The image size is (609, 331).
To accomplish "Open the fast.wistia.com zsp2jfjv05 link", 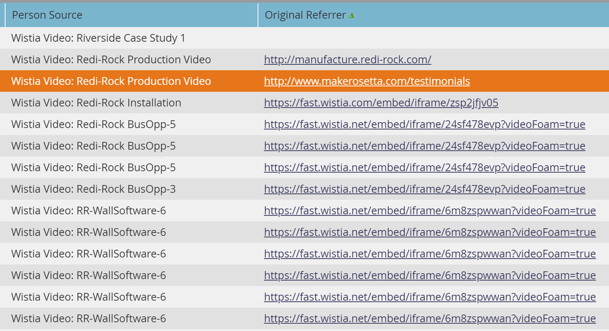I will point(381,103).
